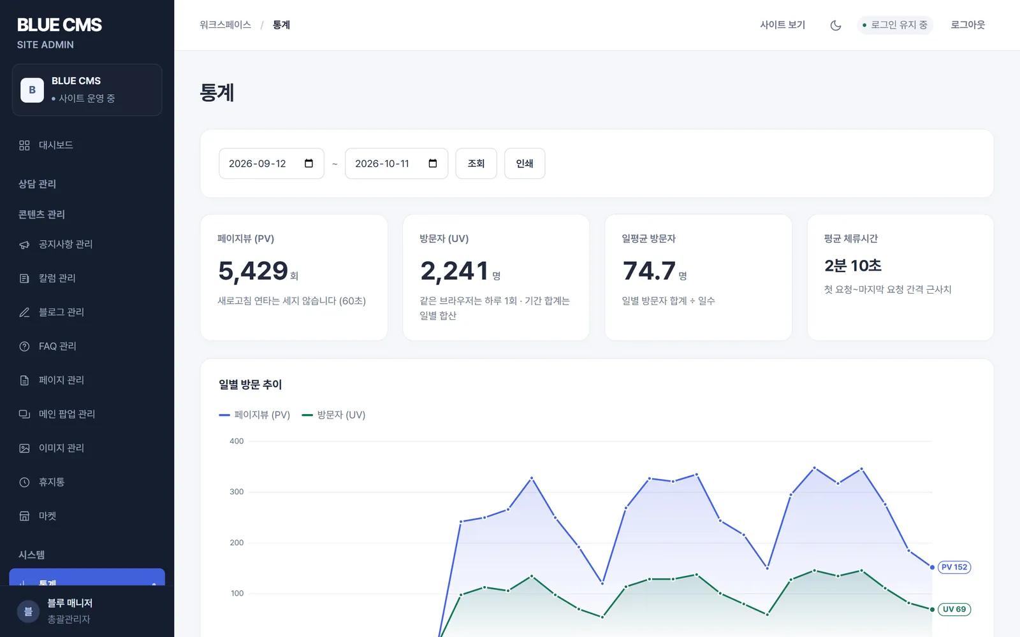Click the 공지사항 관리 megaphone icon

[x=24, y=245]
